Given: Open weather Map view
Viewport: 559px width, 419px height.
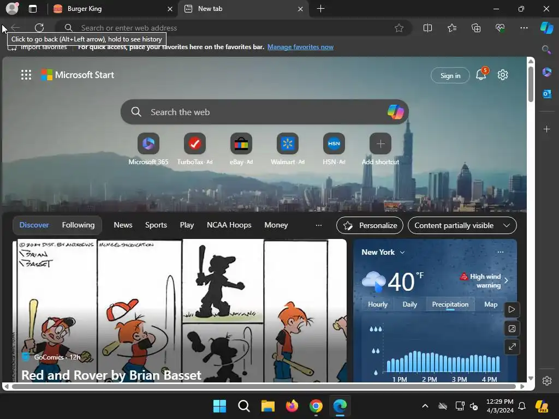Looking at the screenshot, I should (x=491, y=304).
